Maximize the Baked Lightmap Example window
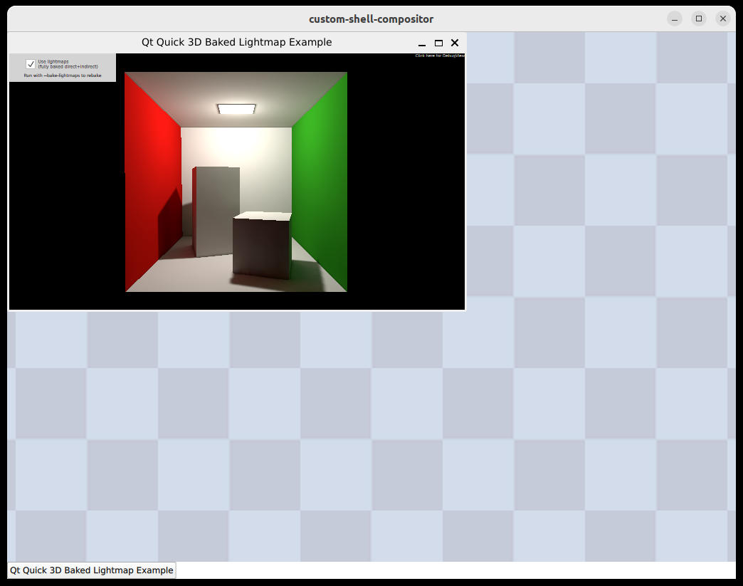 [438, 43]
